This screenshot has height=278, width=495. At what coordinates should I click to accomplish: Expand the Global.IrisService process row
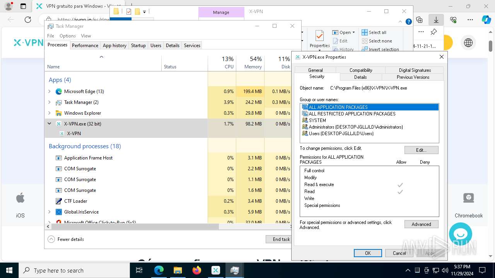pos(49,212)
